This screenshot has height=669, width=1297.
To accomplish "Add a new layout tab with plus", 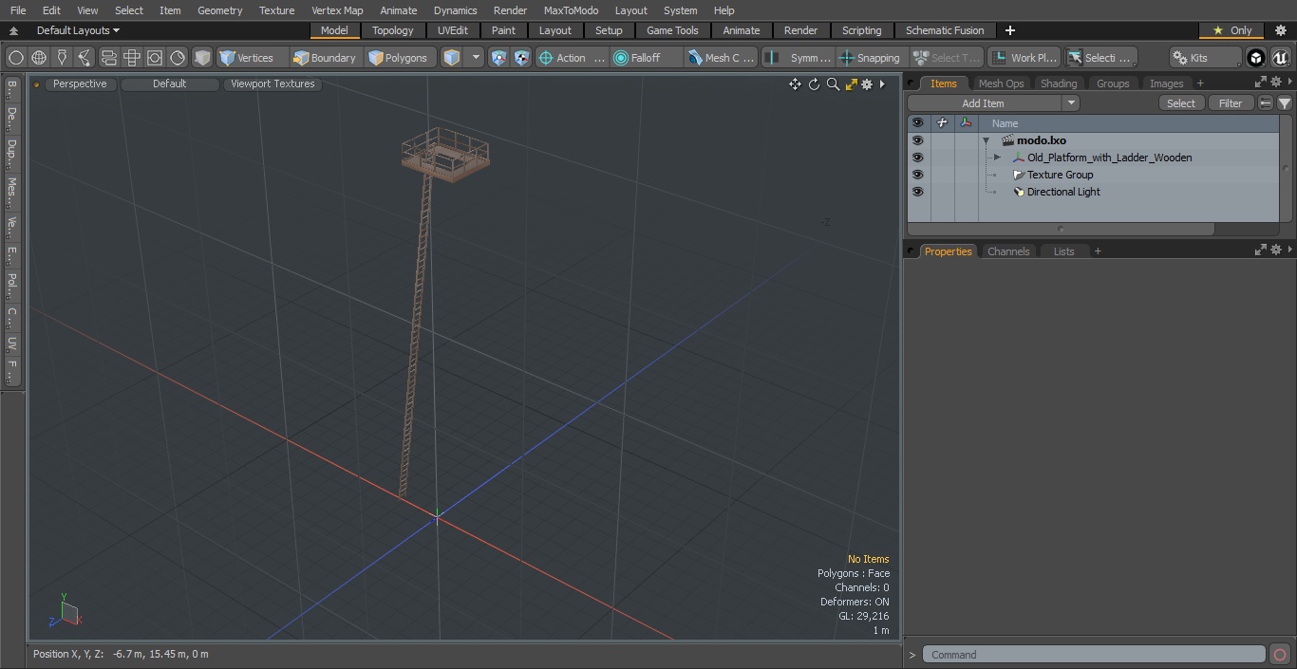I will coord(1009,30).
